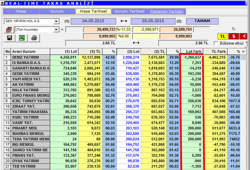This screenshot has width=250, height=170.
Task: Switch to the Kurum tab
Action: coord(57,11)
